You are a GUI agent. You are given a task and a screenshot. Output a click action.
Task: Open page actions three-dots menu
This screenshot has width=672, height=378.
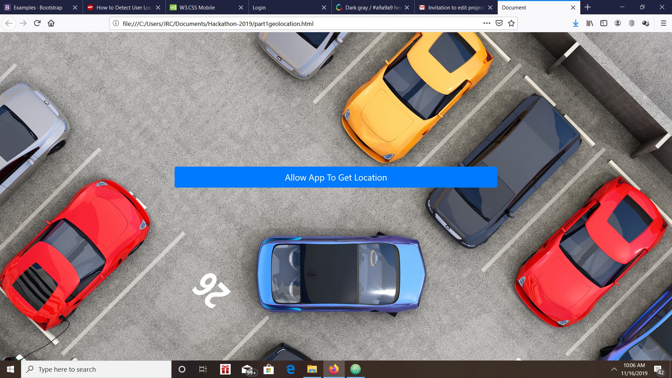point(486,23)
